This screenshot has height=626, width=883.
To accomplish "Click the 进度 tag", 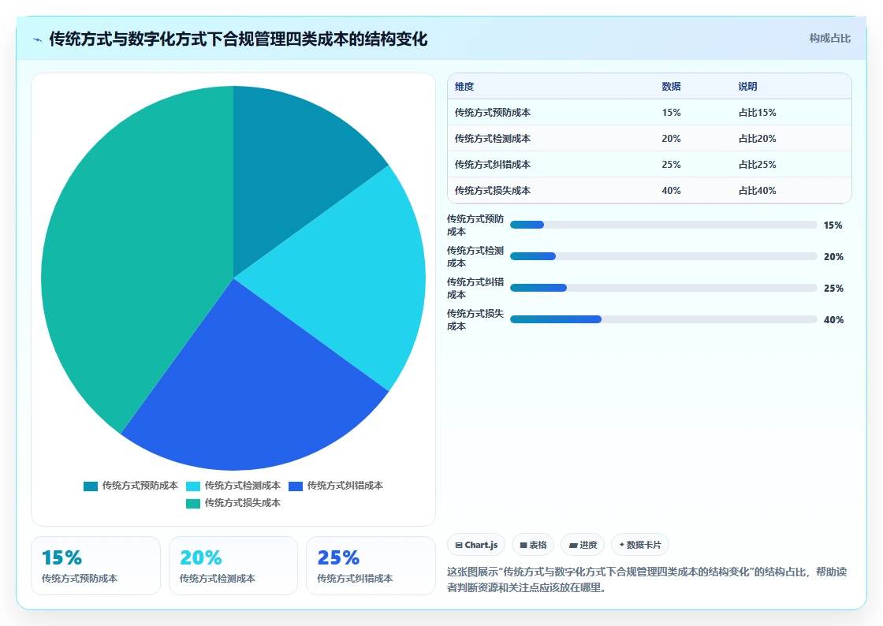I will [583, 545].
